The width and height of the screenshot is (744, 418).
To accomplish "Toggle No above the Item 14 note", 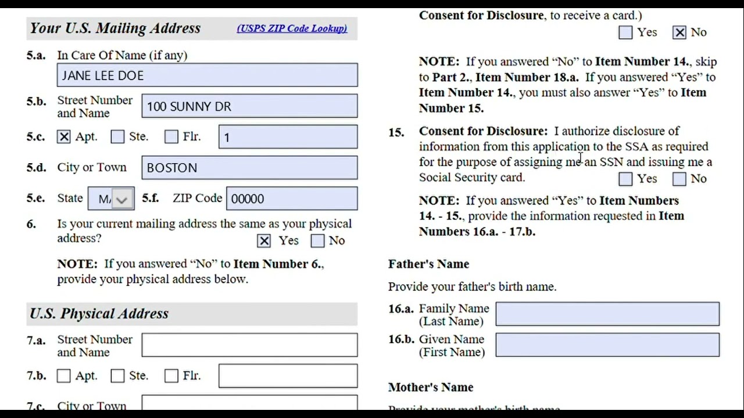I will click(679, 33).
